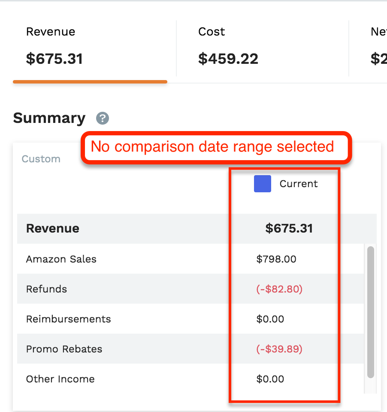387x412 pixels.
Task: Click the bold Revenue header row
Action: (197, 228)
